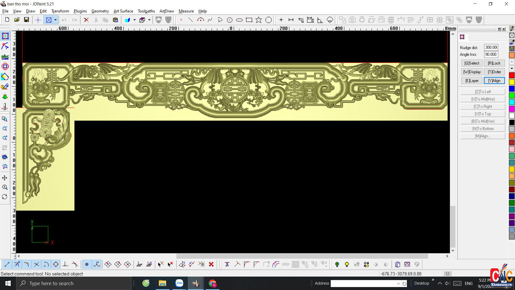Select the ellipse drawing tool

(x=239, y=20)
